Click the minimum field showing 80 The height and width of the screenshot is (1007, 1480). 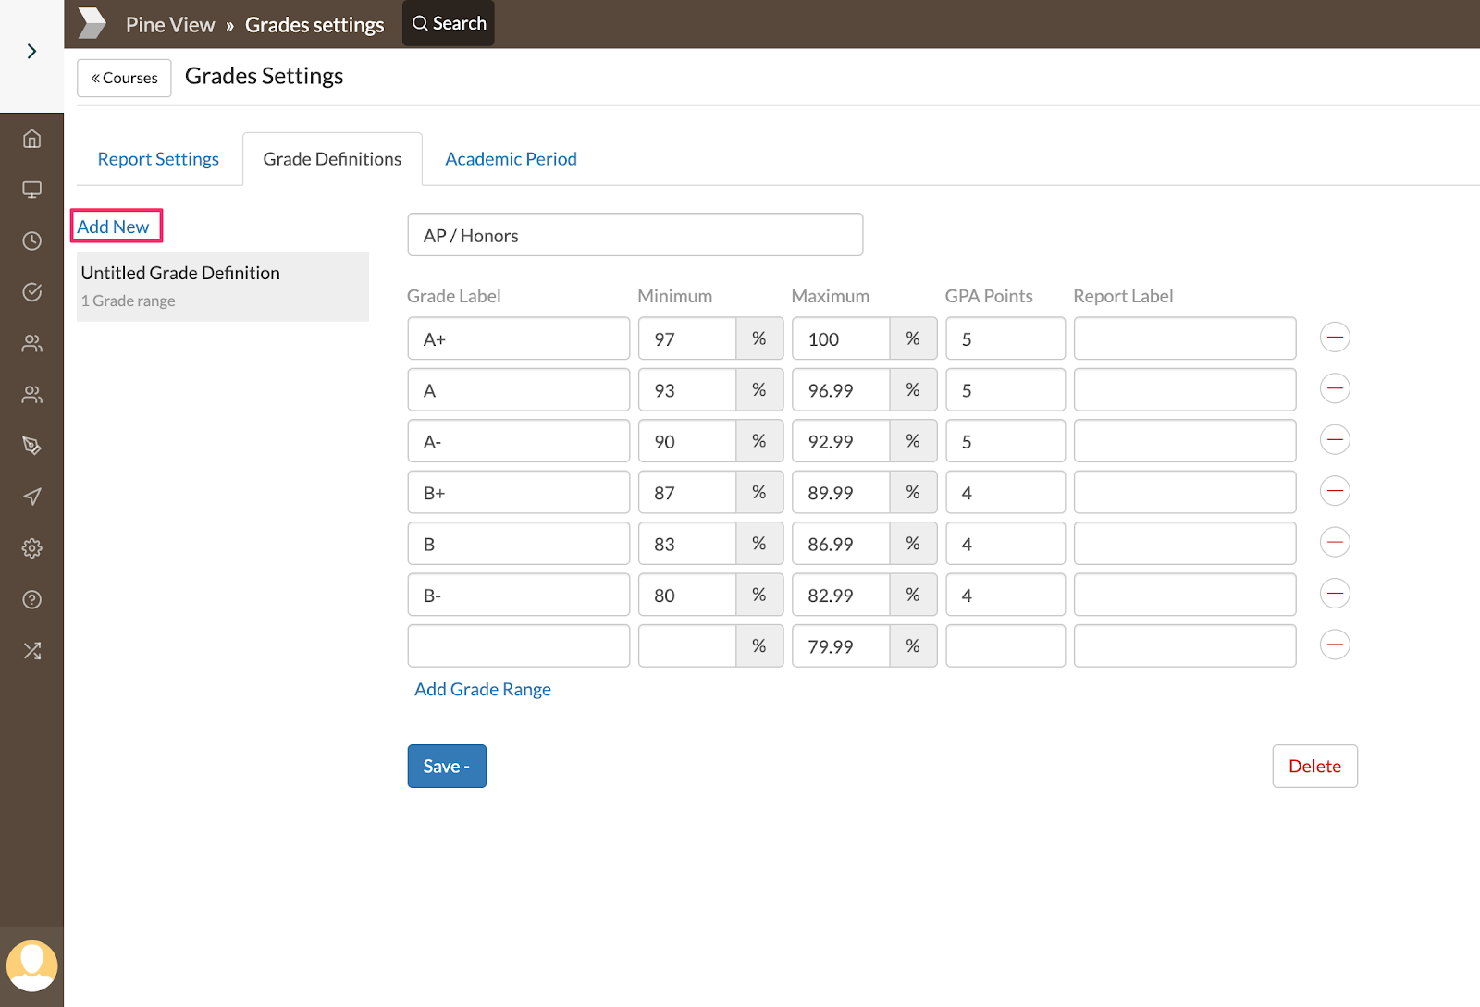(687, 595)
